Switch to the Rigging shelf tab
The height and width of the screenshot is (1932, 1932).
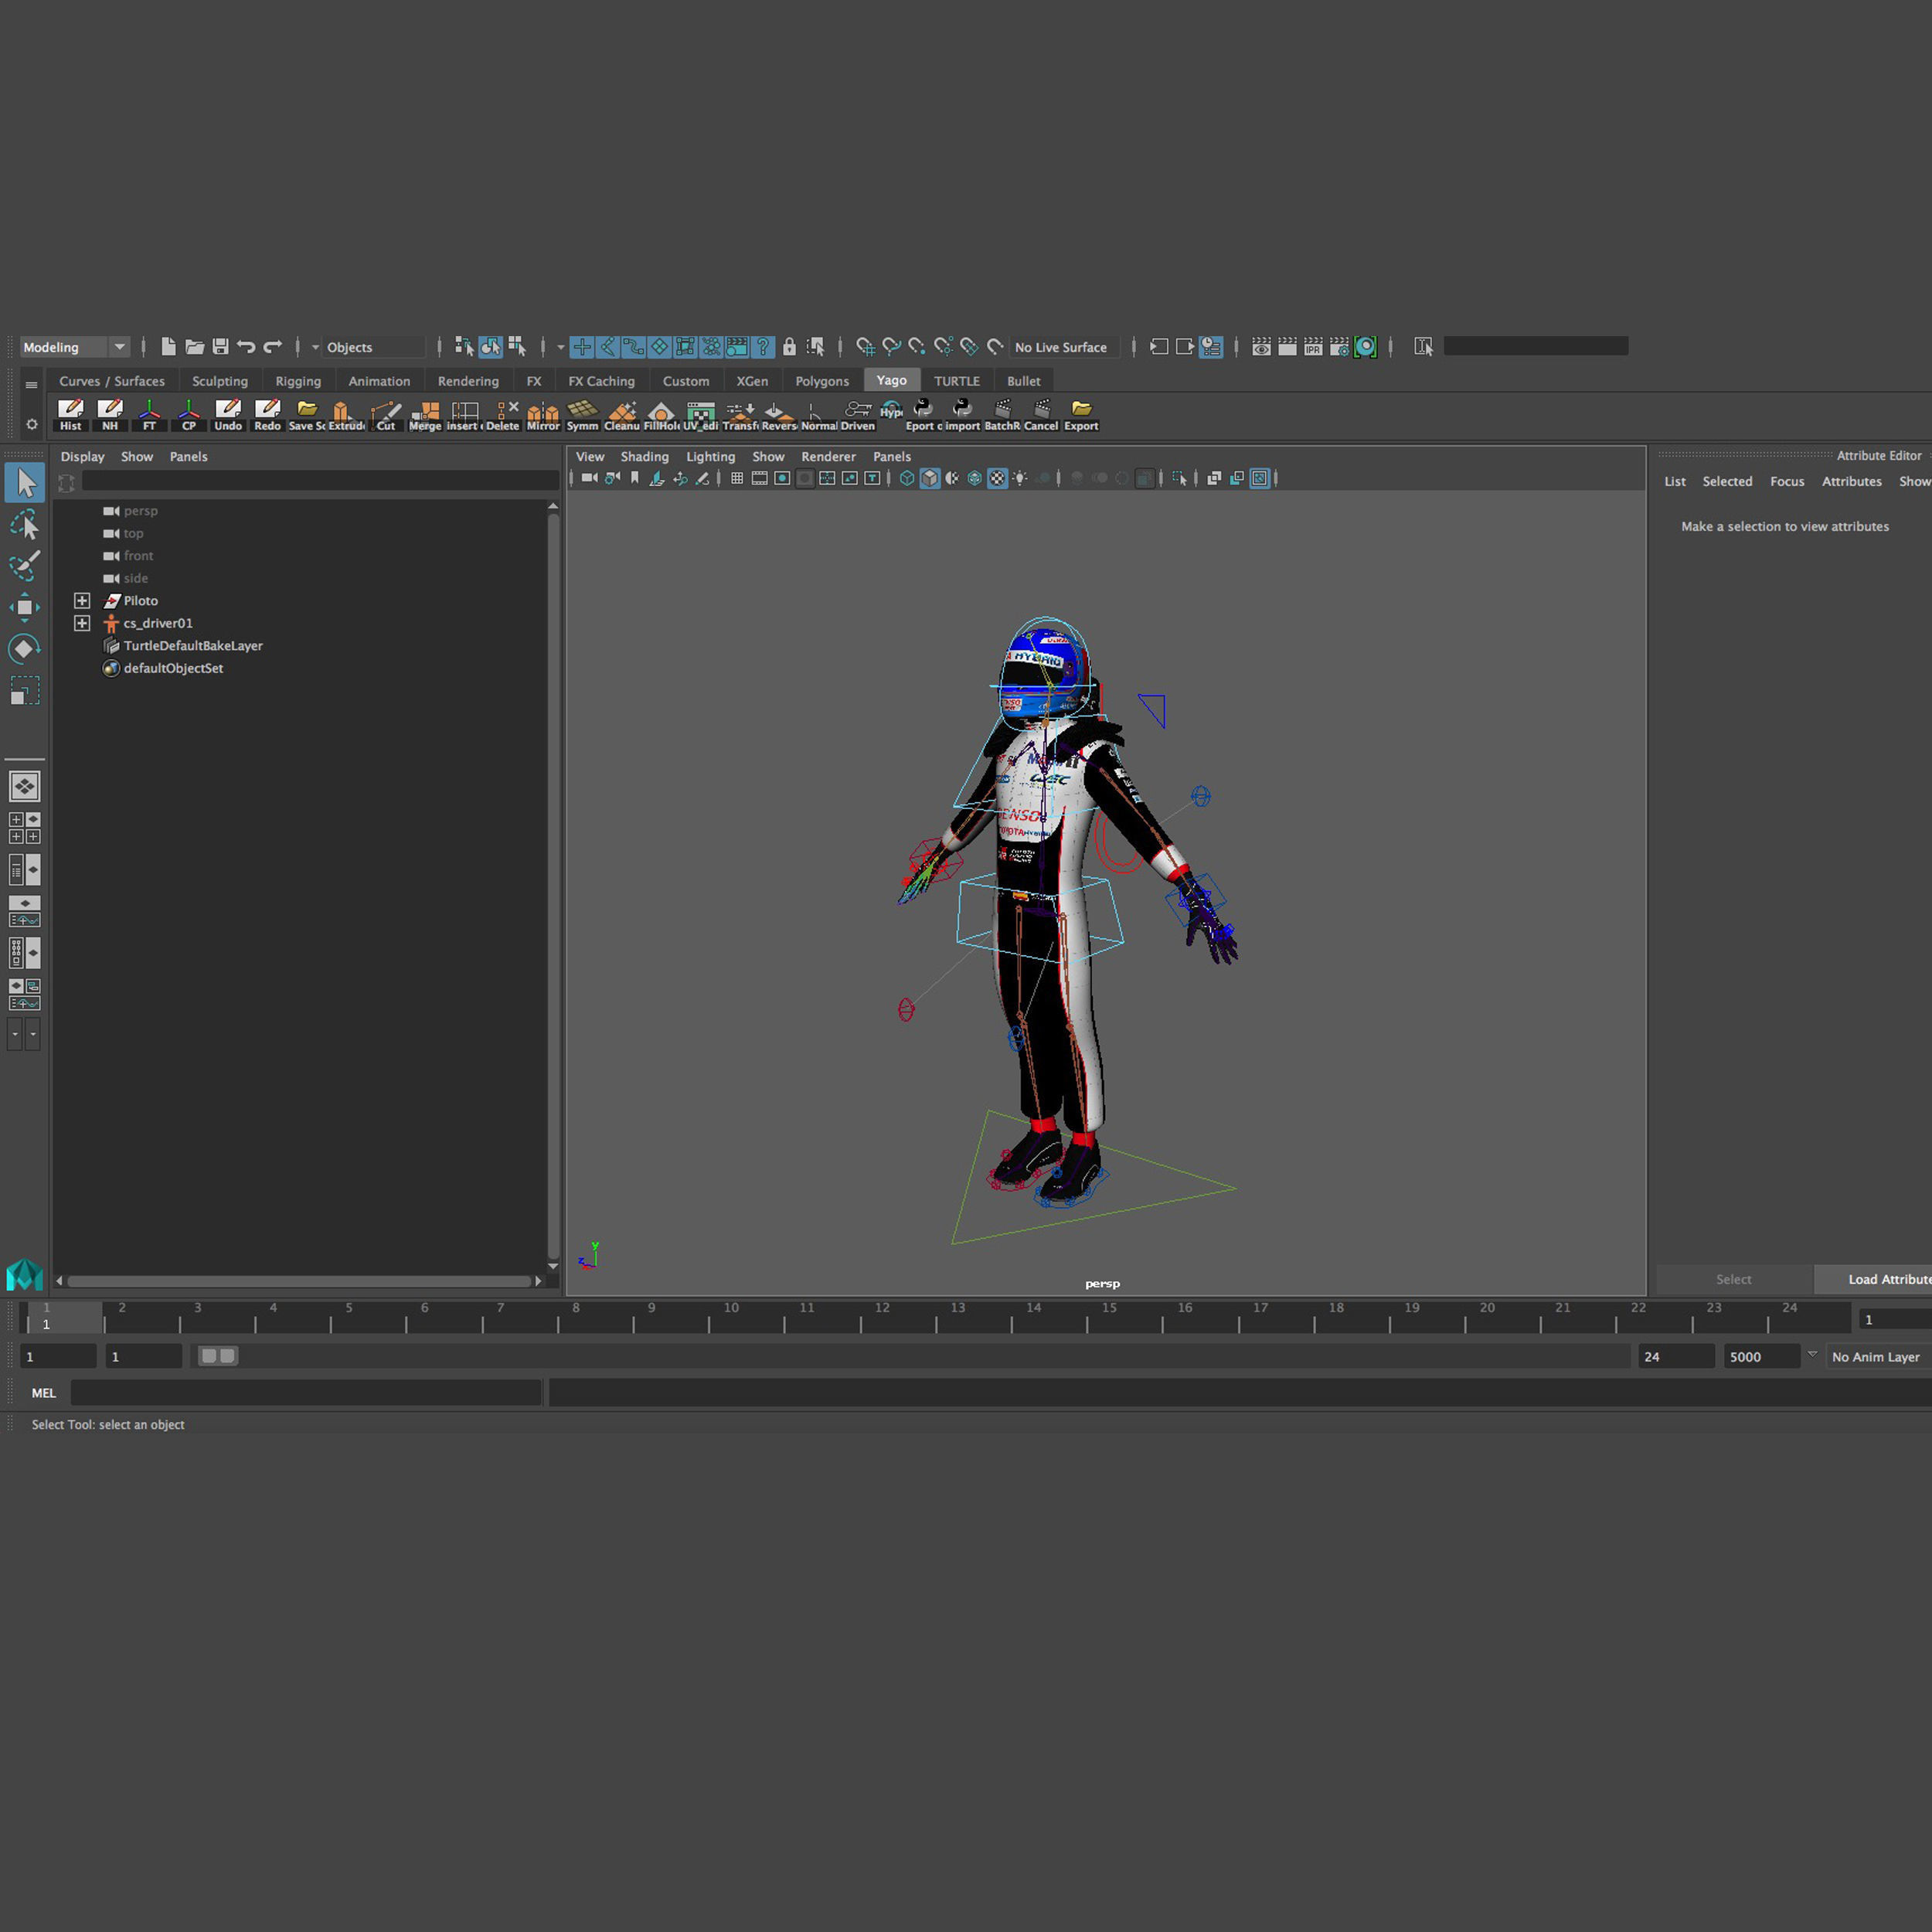click(x=298, y=381)
